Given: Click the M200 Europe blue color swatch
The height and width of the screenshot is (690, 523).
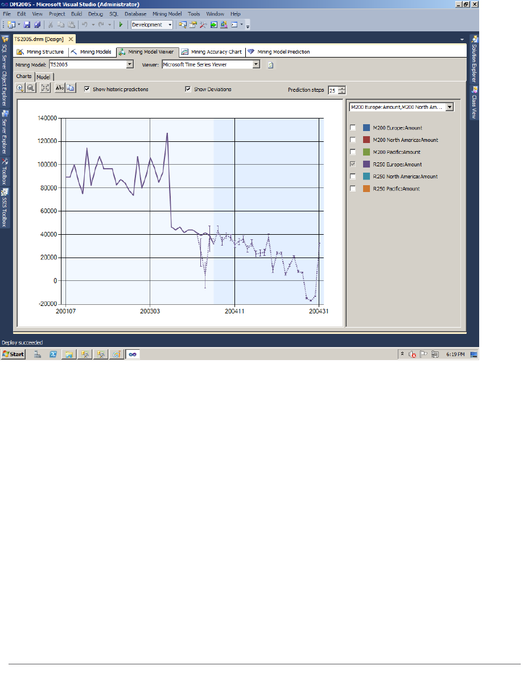Looking at the screenshot, I should (367, 128).
